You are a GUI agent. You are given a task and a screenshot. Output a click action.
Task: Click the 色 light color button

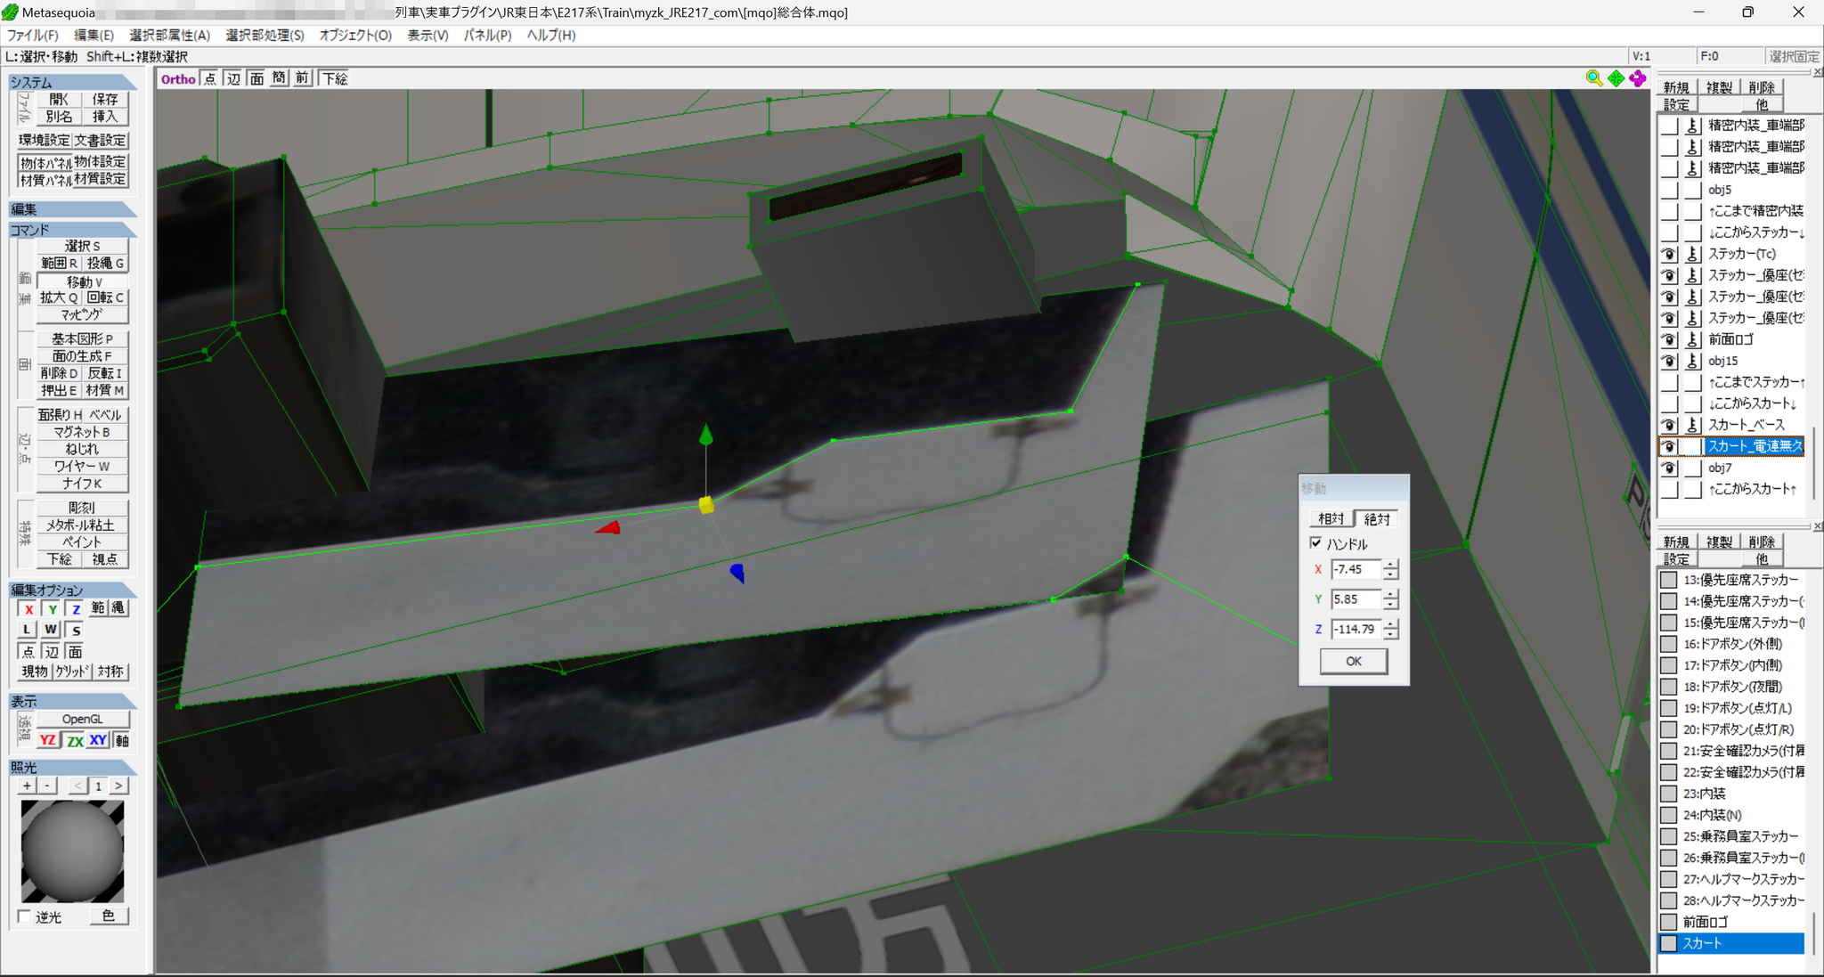[x=109, y=916]
